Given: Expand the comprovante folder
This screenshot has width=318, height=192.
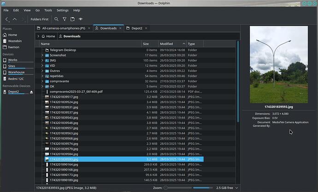Looking at the screenshot, I should tap(42, 81).
